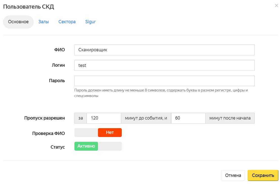Select the Sigur tab
Screen dimensions: 280x184
coord(90,22)
